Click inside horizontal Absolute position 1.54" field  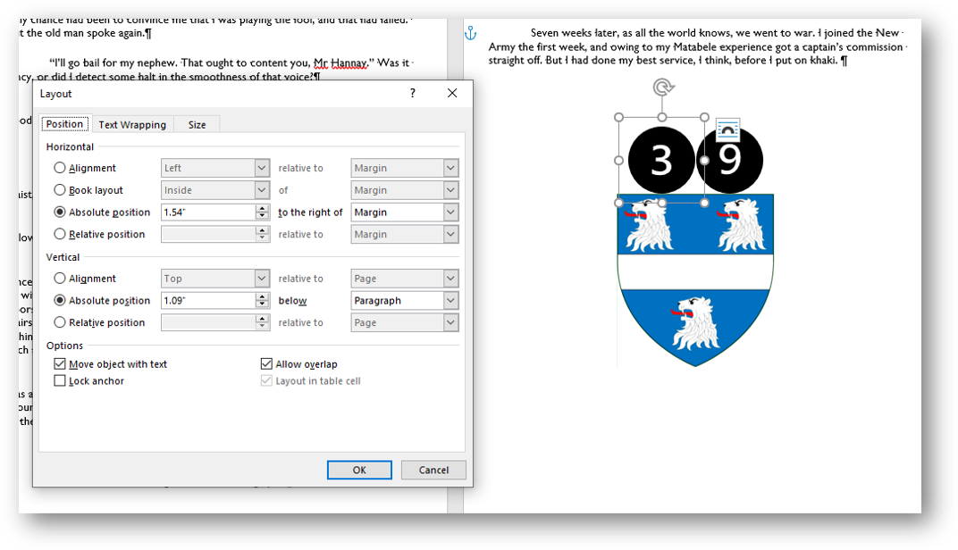click(x=207, y=212)
